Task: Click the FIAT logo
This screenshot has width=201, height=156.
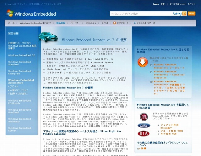Action: 144,117
